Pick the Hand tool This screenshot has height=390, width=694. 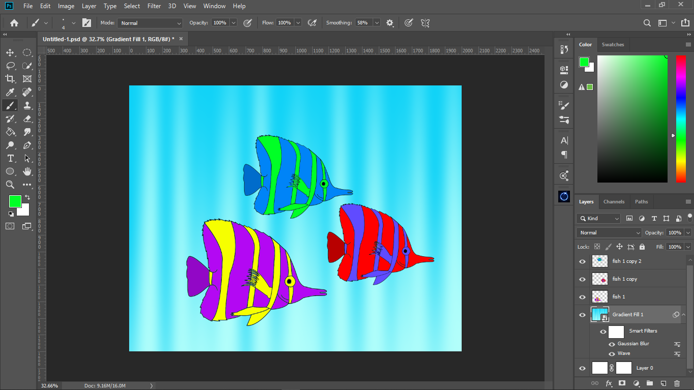click(27, 171)
